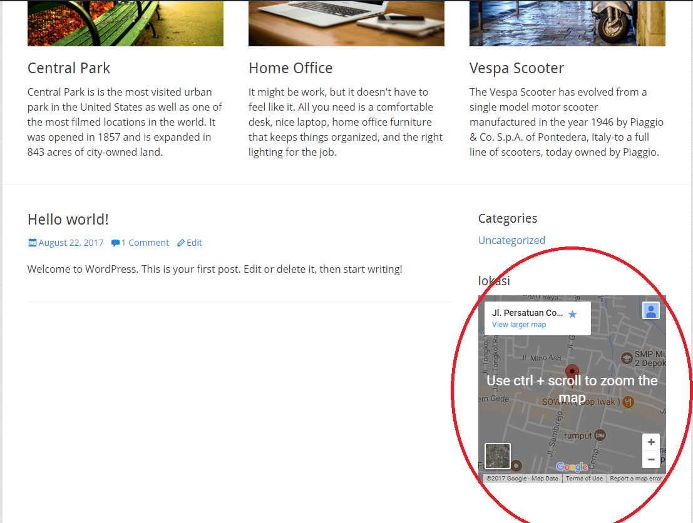Click the rumput lodging bed icon
Image resolution: width=693 pixels, height=523 pixels.
(x=600, y=435)
